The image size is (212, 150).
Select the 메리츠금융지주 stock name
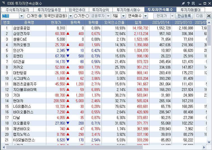tap(25, 84)
